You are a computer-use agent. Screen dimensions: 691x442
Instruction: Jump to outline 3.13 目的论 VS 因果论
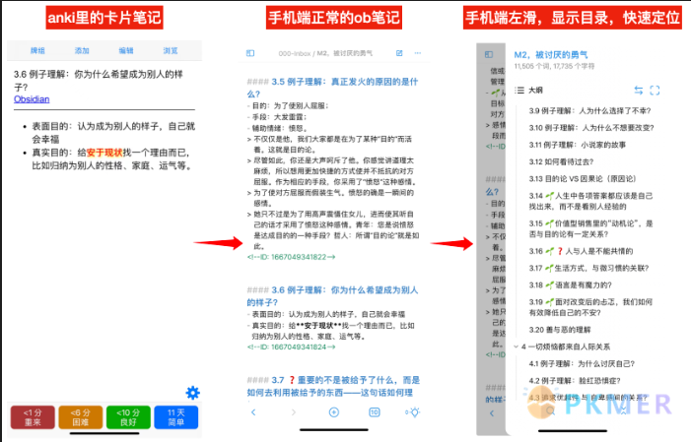583,179
